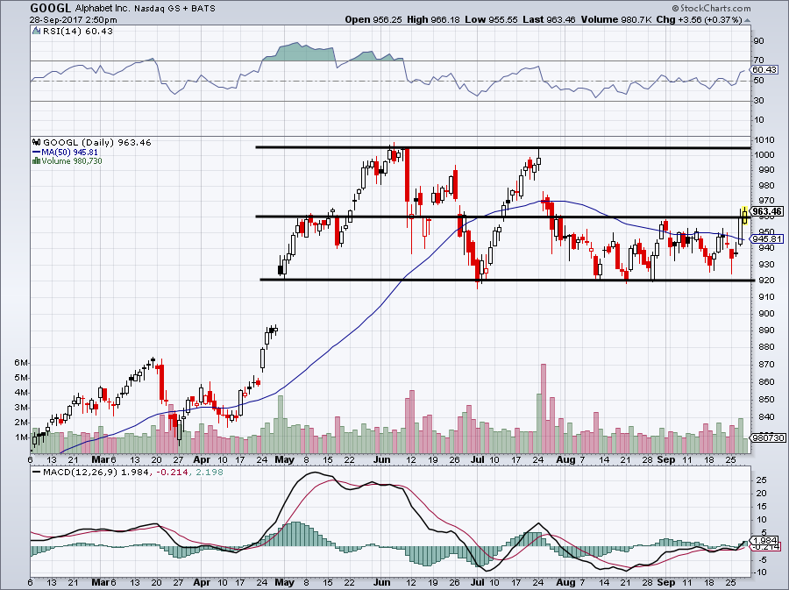Click the Nasdaq GS + BATS exchange label
This screenshot has height=590, width=789.
point(175,9)
